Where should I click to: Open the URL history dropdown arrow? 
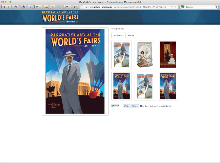click(175, 7)
